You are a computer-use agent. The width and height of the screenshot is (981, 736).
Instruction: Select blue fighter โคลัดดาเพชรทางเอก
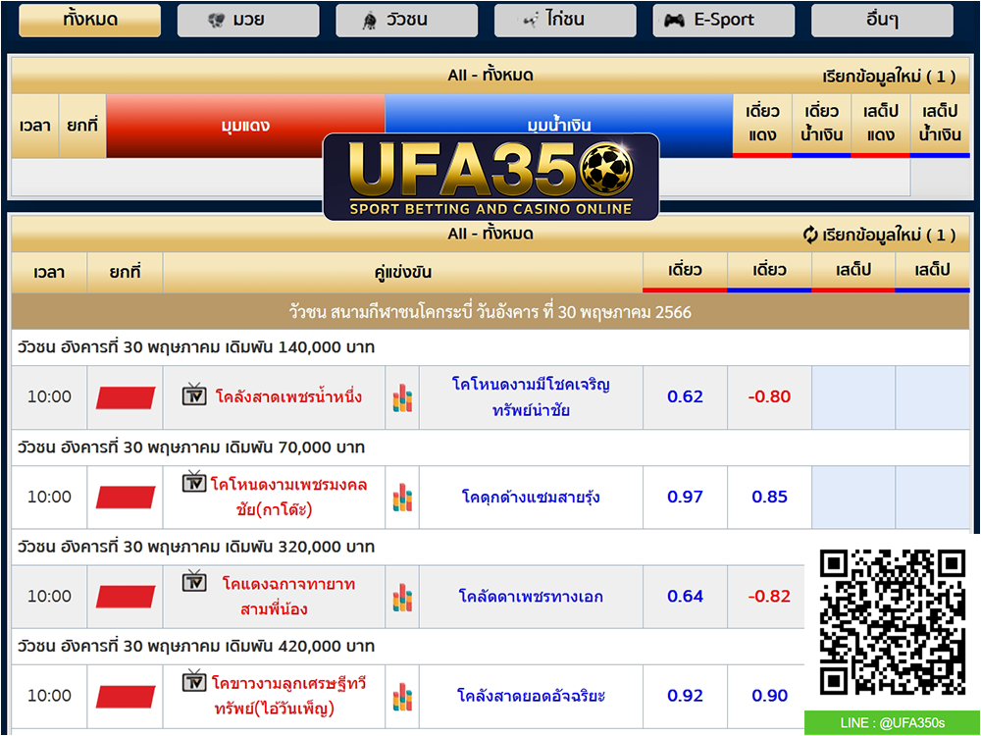click(531, 597)
